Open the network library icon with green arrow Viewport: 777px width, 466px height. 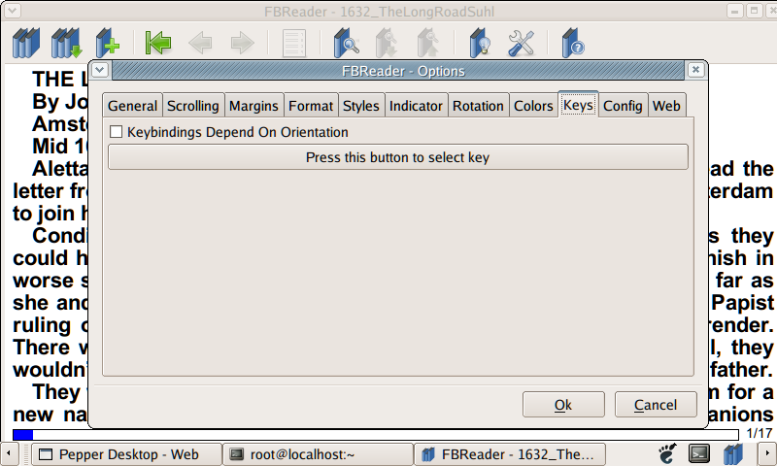67,43
